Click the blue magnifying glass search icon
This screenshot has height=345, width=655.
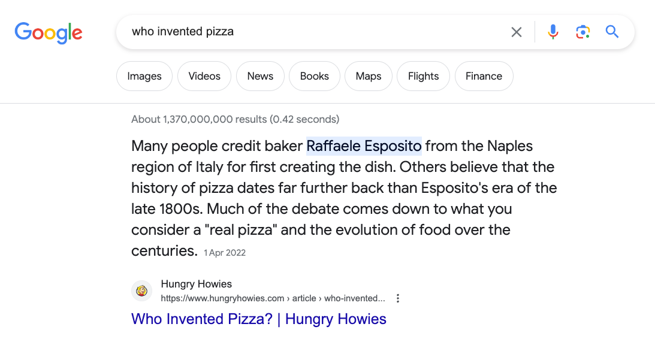[x=612, y=32]
